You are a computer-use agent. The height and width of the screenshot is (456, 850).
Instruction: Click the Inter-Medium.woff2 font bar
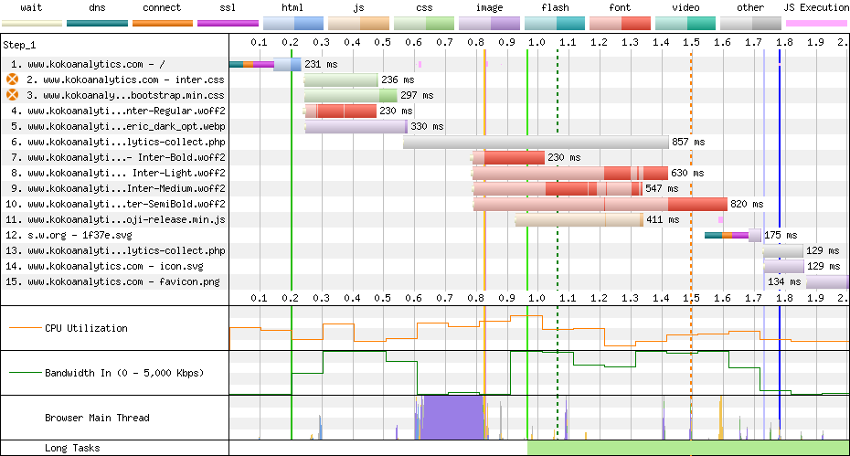pyautogui.click(x=558, y=188)
